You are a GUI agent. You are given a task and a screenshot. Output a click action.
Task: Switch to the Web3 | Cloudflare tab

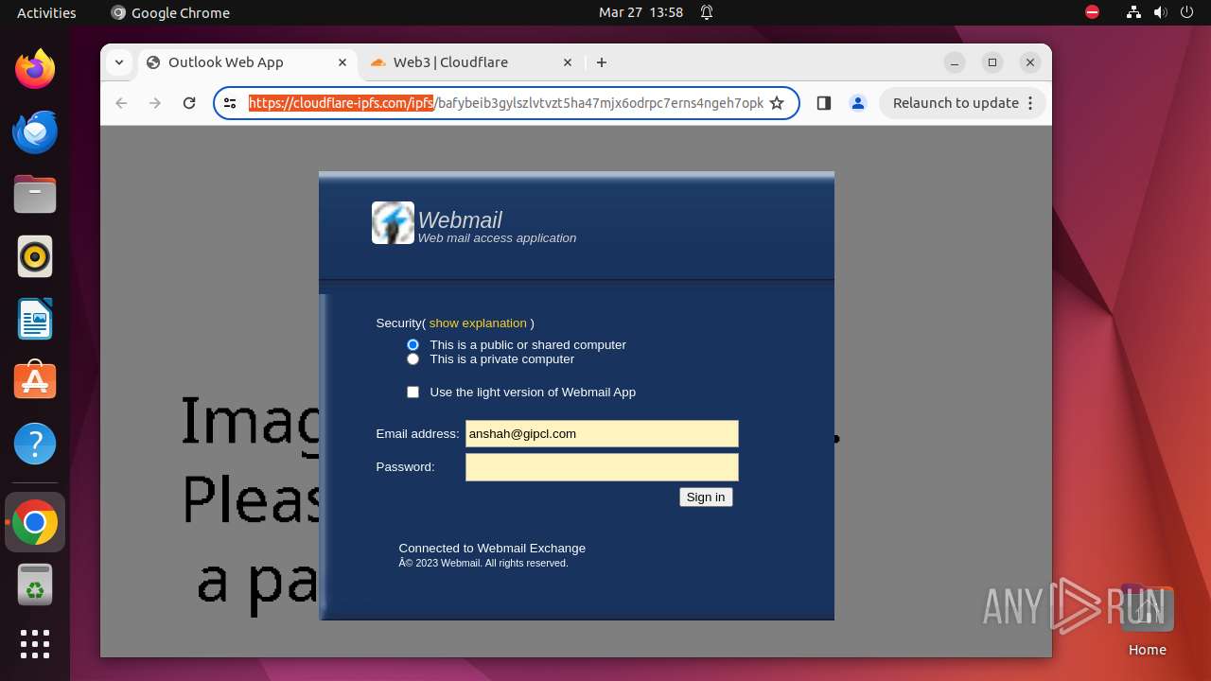point(471,62)
